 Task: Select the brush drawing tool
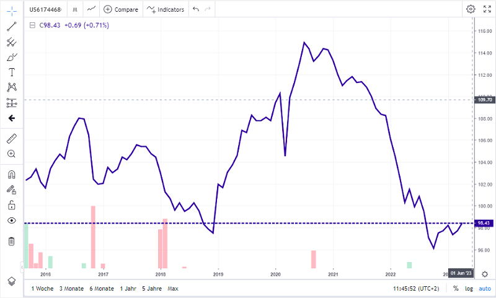(x=11, y=57)
